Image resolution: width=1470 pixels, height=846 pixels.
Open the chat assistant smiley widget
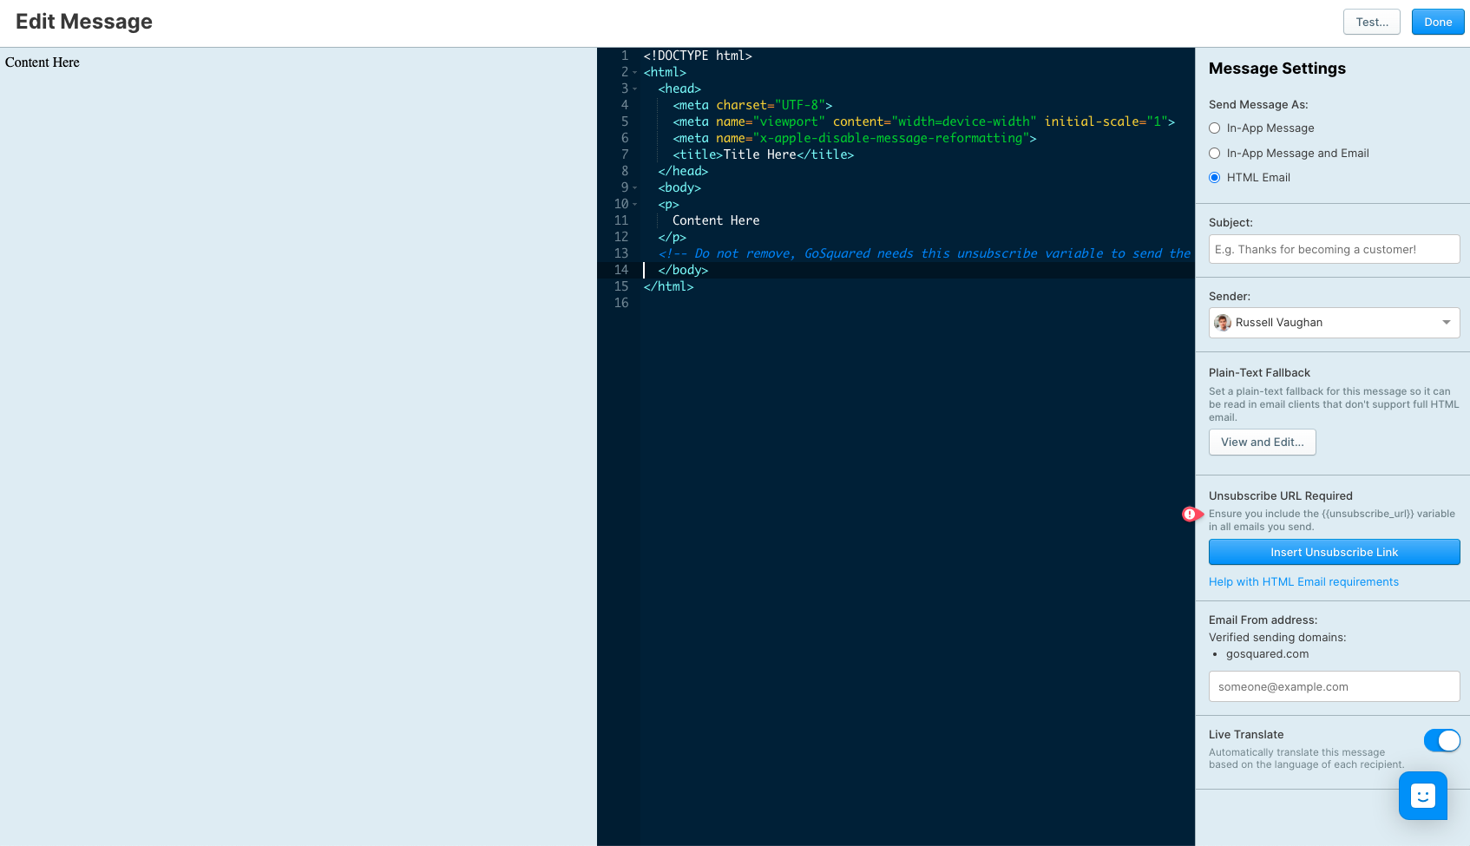(1423, 796)
